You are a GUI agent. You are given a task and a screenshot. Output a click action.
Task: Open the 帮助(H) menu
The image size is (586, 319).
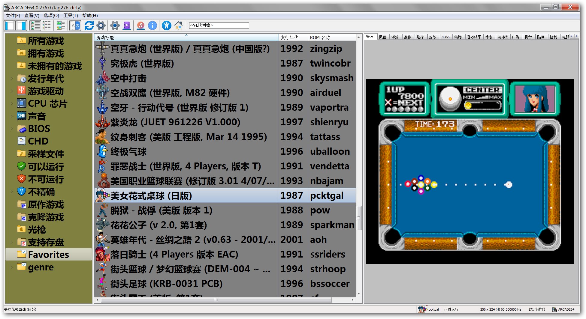[90, 16]
